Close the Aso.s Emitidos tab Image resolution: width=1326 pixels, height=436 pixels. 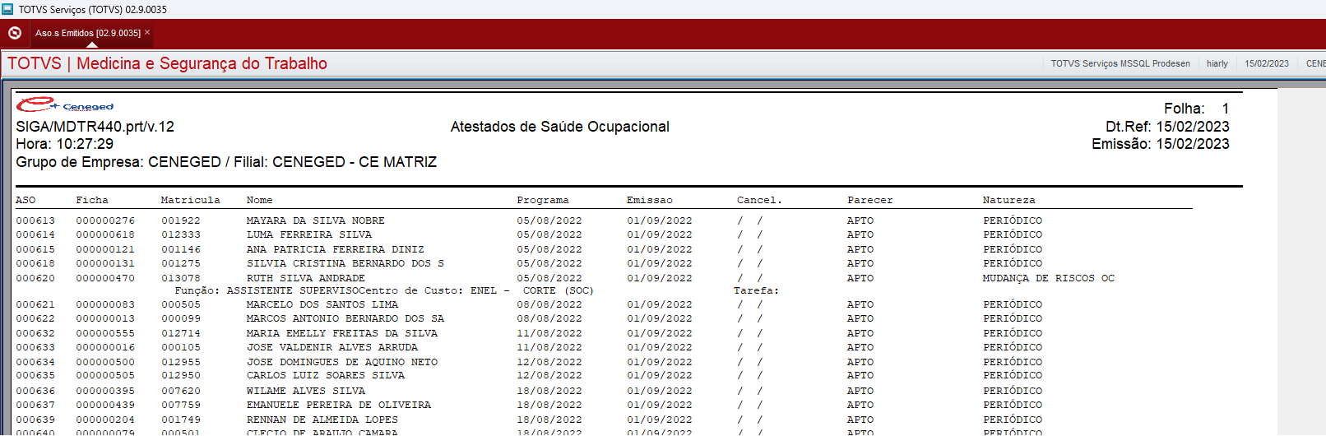point(147,33)
